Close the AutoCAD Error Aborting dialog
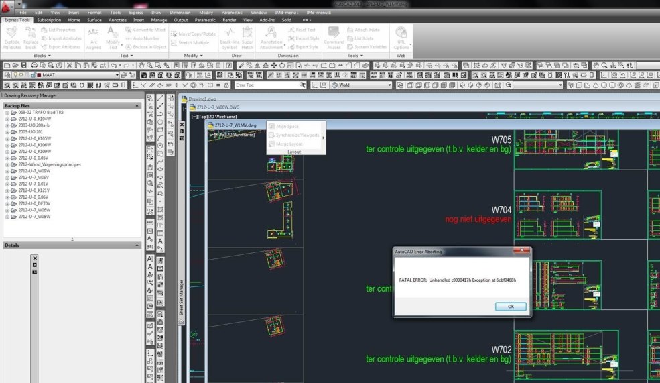 click(x=521, y=250)
